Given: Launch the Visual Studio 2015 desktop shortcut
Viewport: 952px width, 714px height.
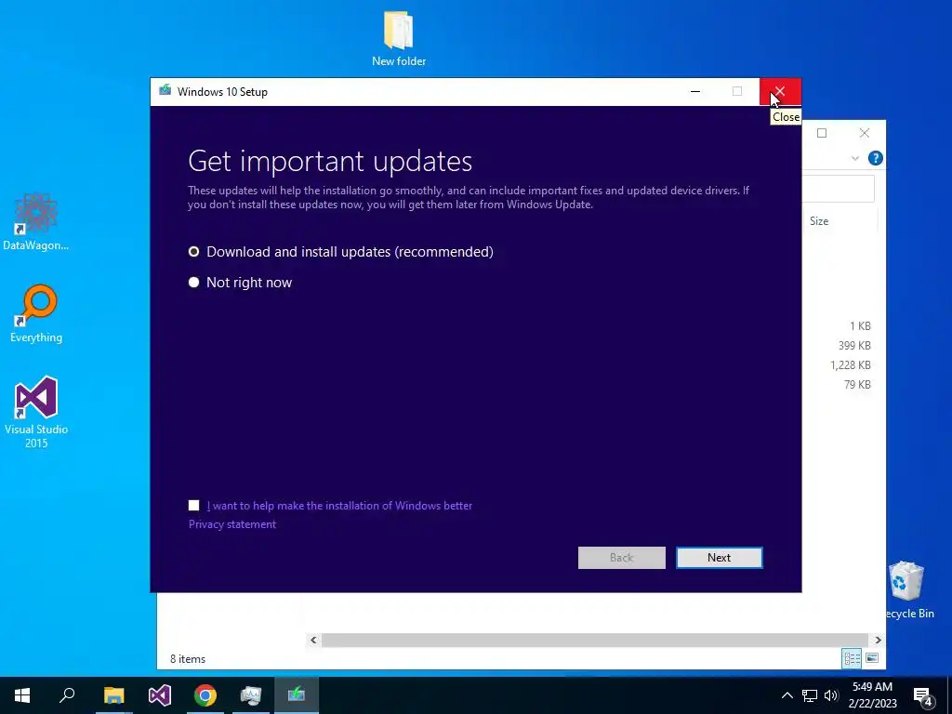Looking at the screenshot, I should (36, 412).
